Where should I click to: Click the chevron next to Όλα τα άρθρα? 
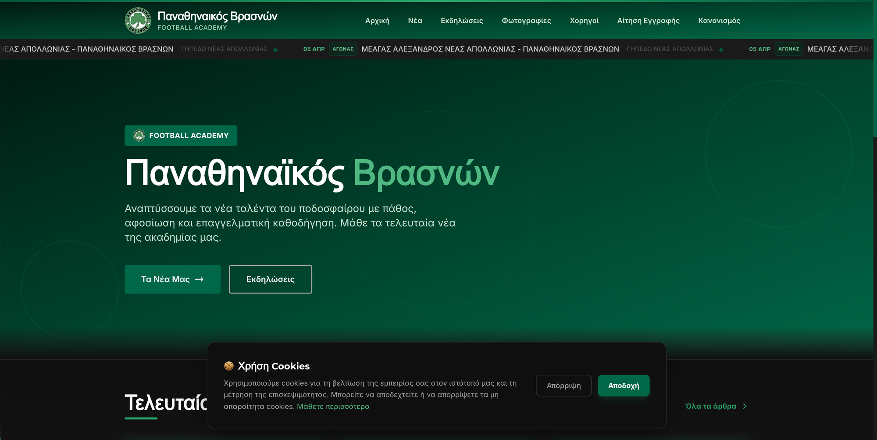pyautogui.click(x=745, y=406)
